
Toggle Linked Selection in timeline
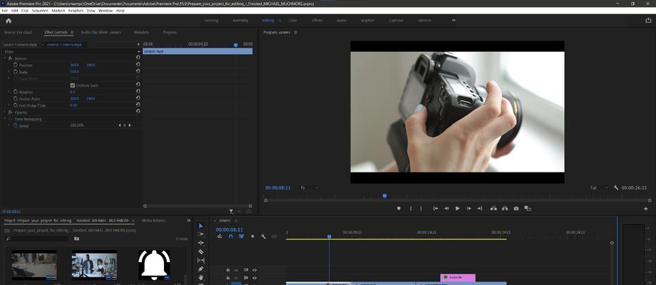(242, 236)
